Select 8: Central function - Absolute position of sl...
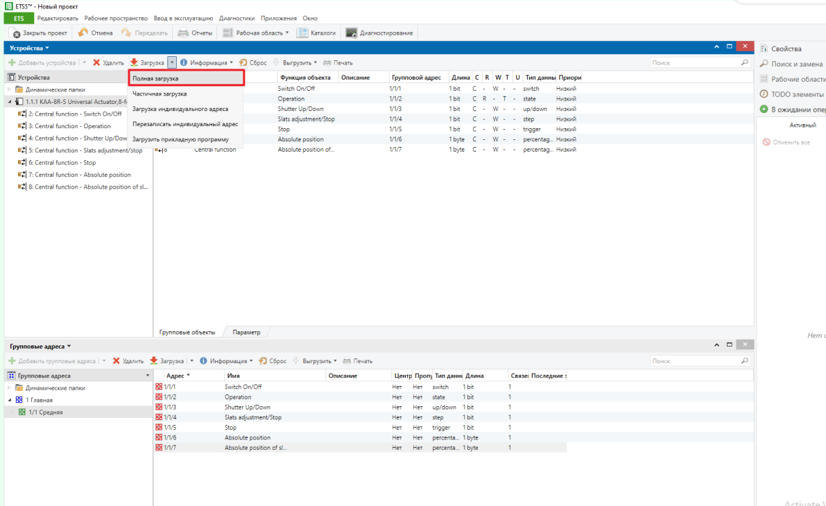The image size is (826, 506). click(x=83, y=187)
